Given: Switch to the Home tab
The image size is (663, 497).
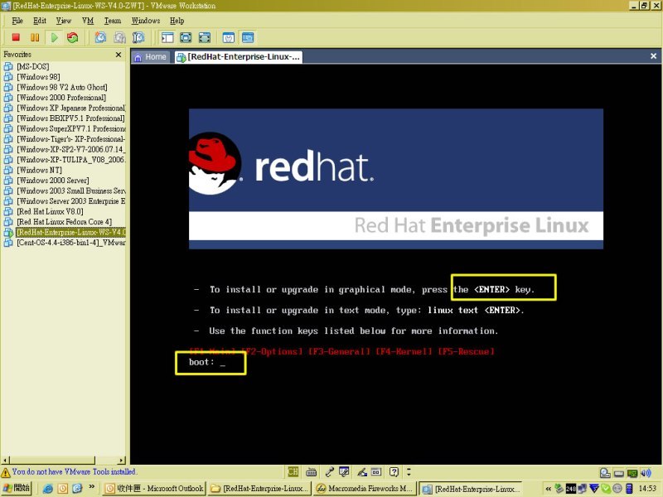Looking at the screenshot, I should (x=151, y=56).
